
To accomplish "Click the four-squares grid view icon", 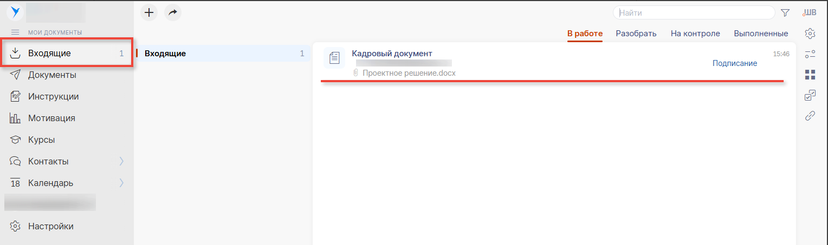I will tap(810, 74).
